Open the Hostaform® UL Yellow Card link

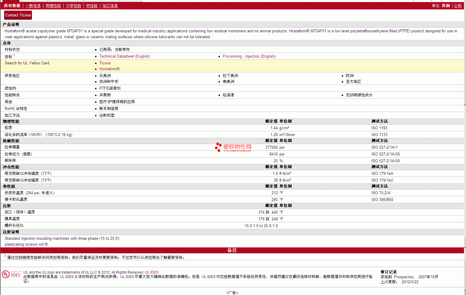tap(109, 69)
